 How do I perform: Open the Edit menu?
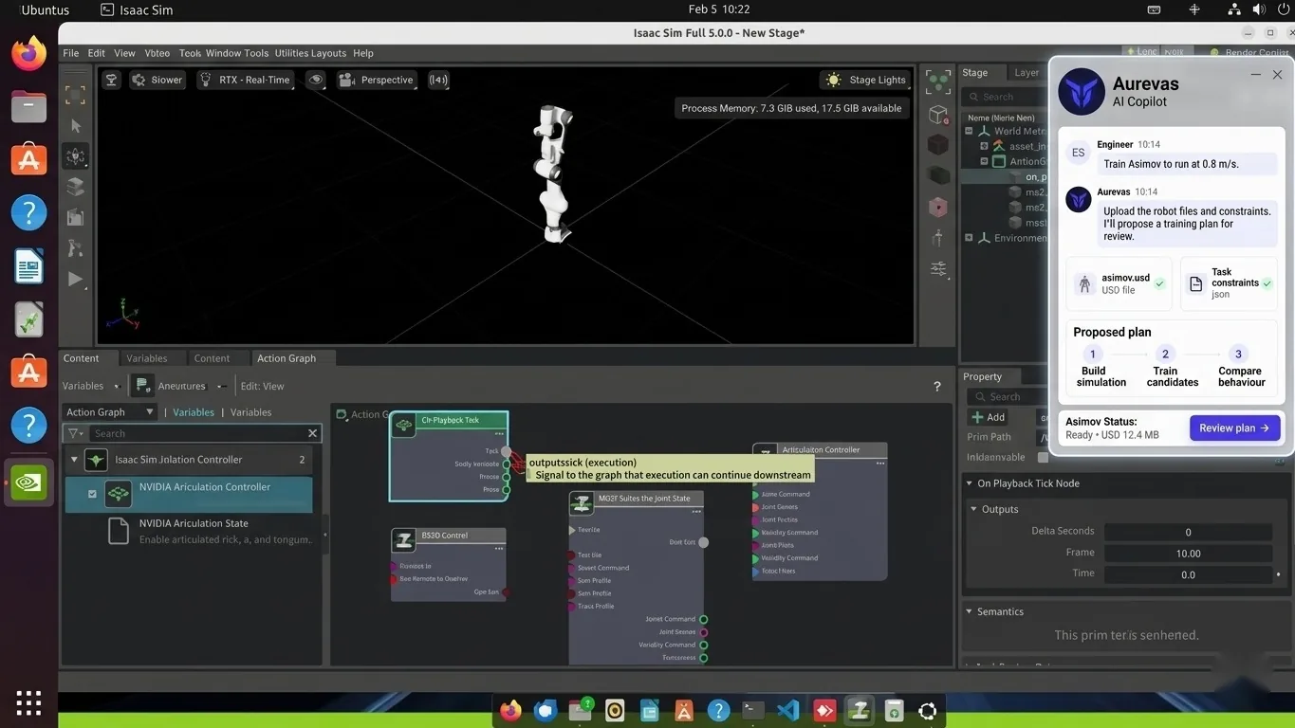97,53
